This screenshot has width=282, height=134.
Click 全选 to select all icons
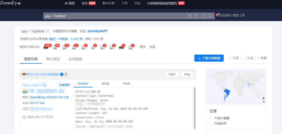tap(152, 47)
